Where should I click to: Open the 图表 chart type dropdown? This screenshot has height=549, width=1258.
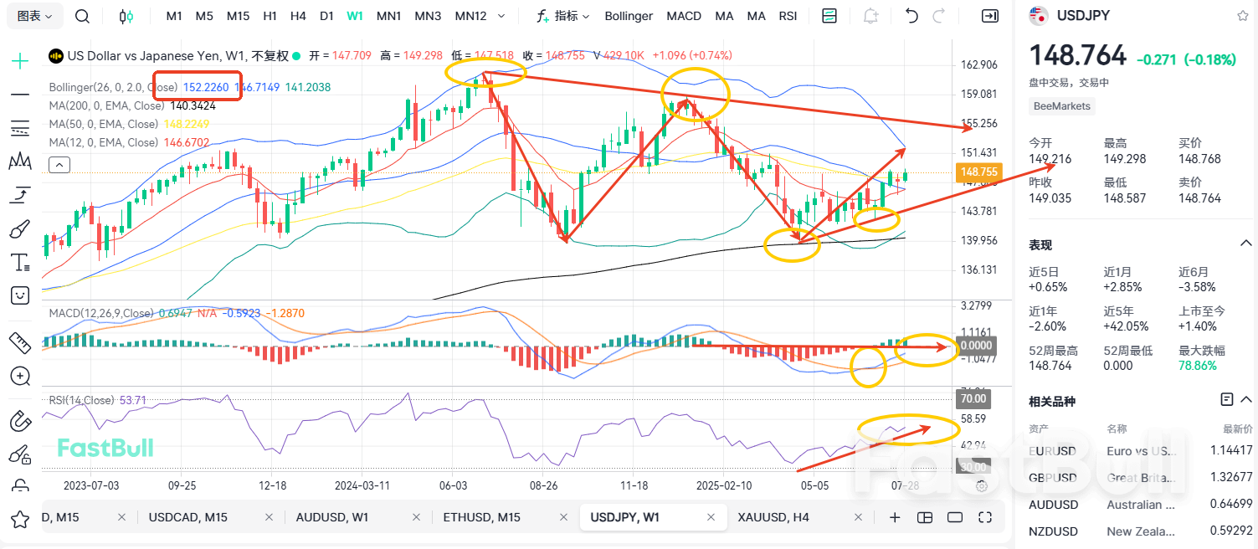33,15
